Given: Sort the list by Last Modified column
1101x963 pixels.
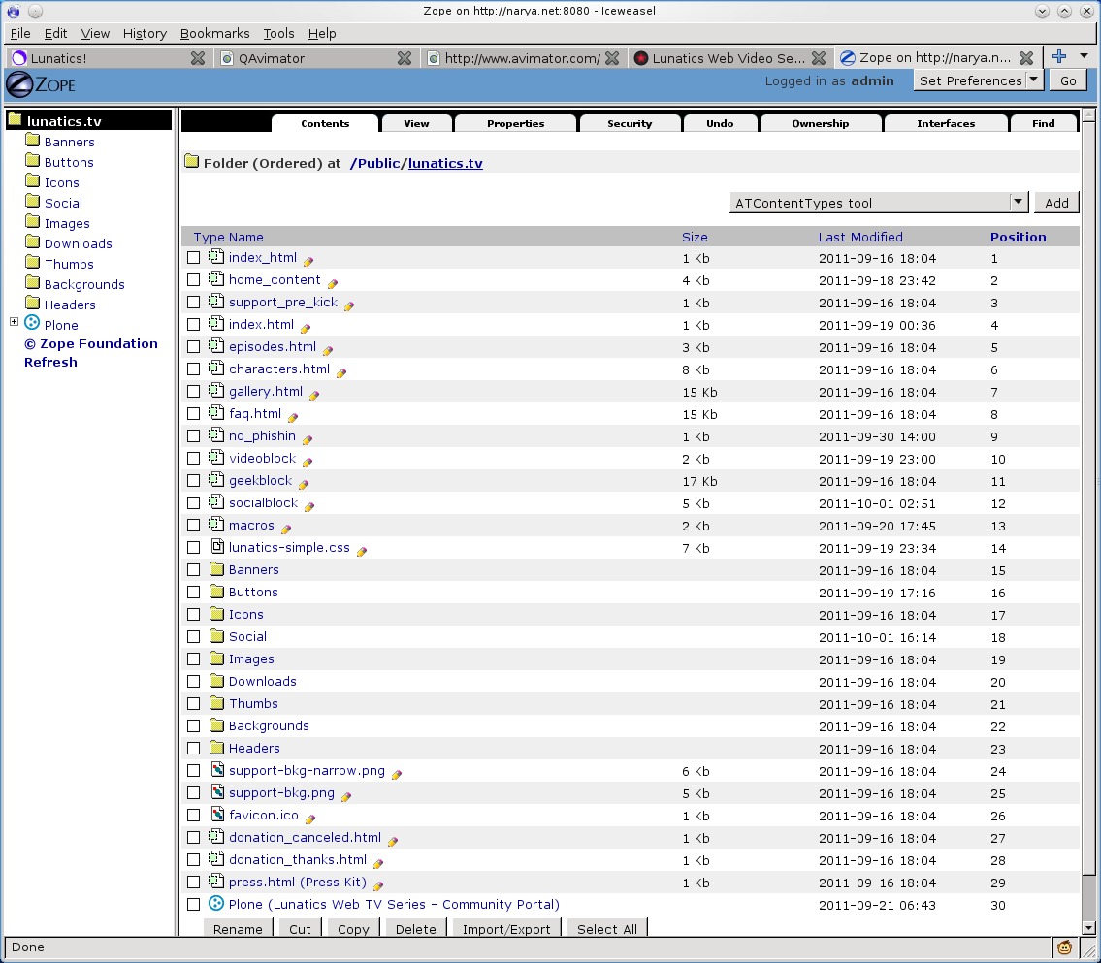Looking at the screenshot, I should tap(860, 237).
